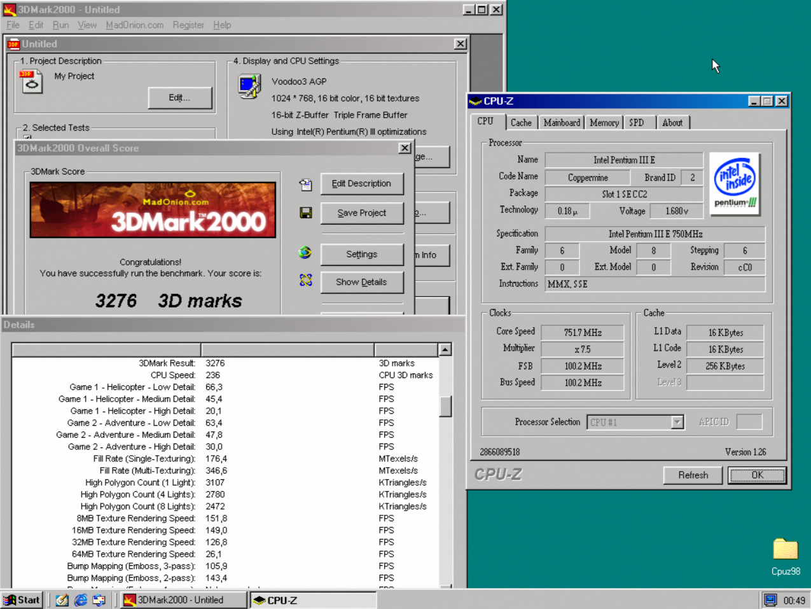Open the Help menu

222,25
